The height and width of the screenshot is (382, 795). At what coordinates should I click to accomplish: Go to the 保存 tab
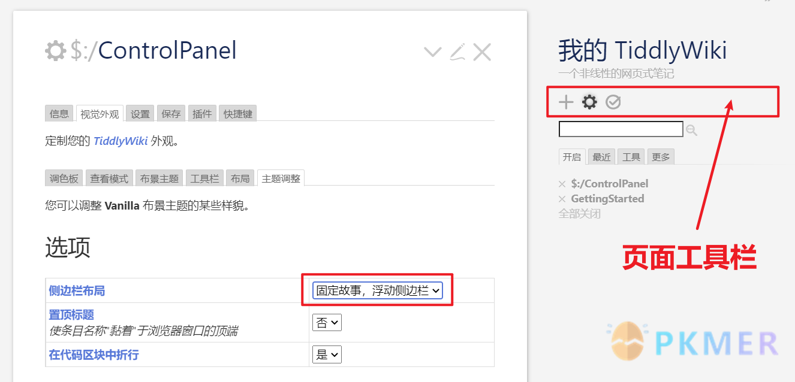point(171,113)
